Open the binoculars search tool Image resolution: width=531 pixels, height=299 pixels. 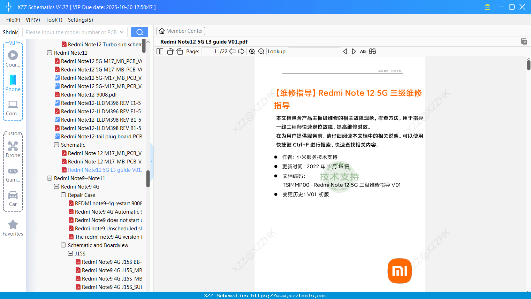372,51
